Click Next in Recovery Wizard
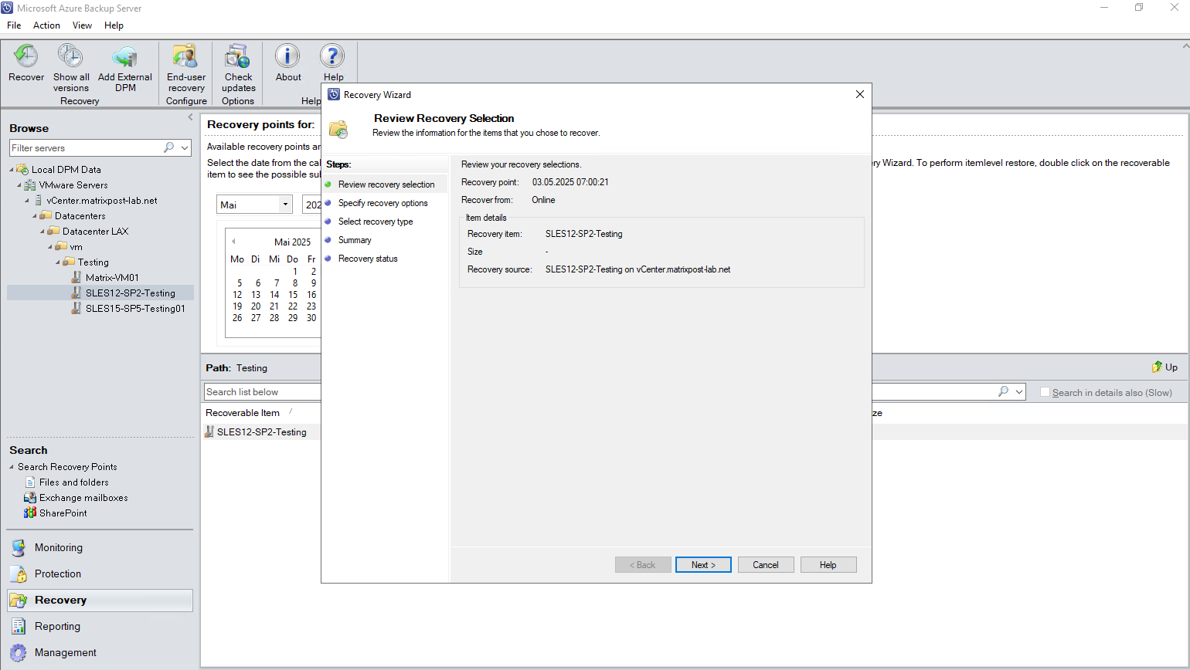 [x=703, y=565]
